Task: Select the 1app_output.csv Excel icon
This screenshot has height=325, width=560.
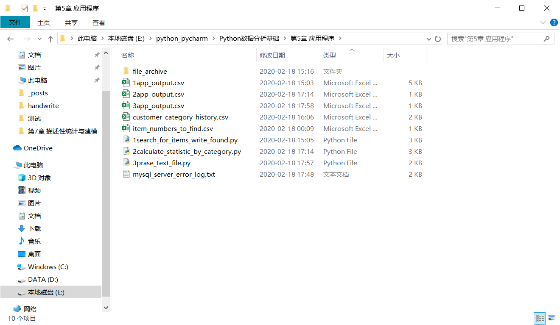Action: tap(126, 83)
